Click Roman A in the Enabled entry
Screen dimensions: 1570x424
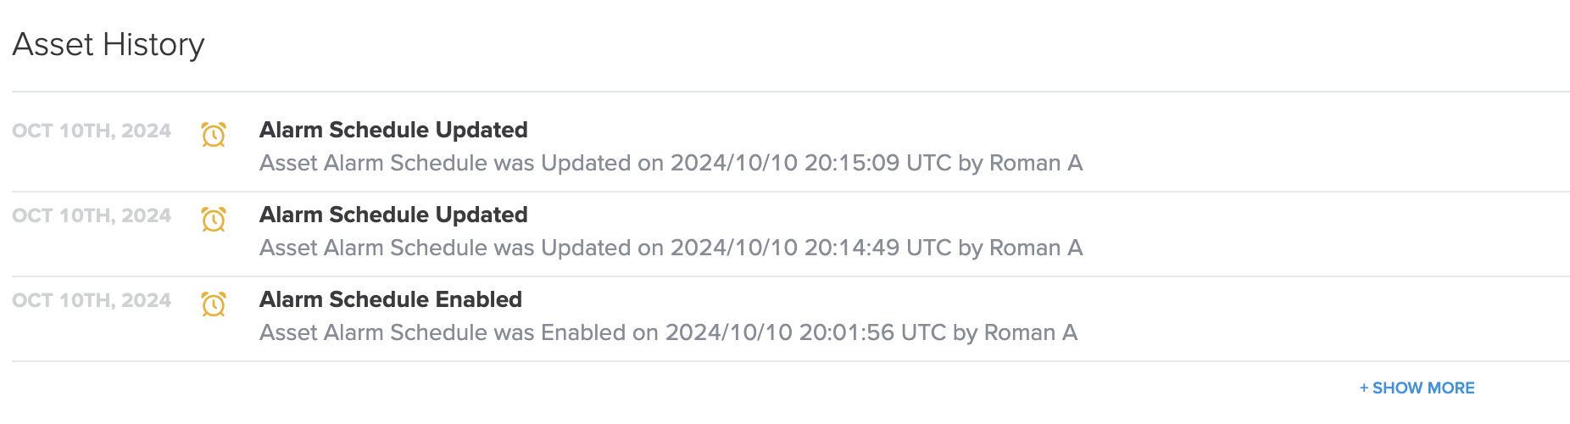click(1031, 332)
